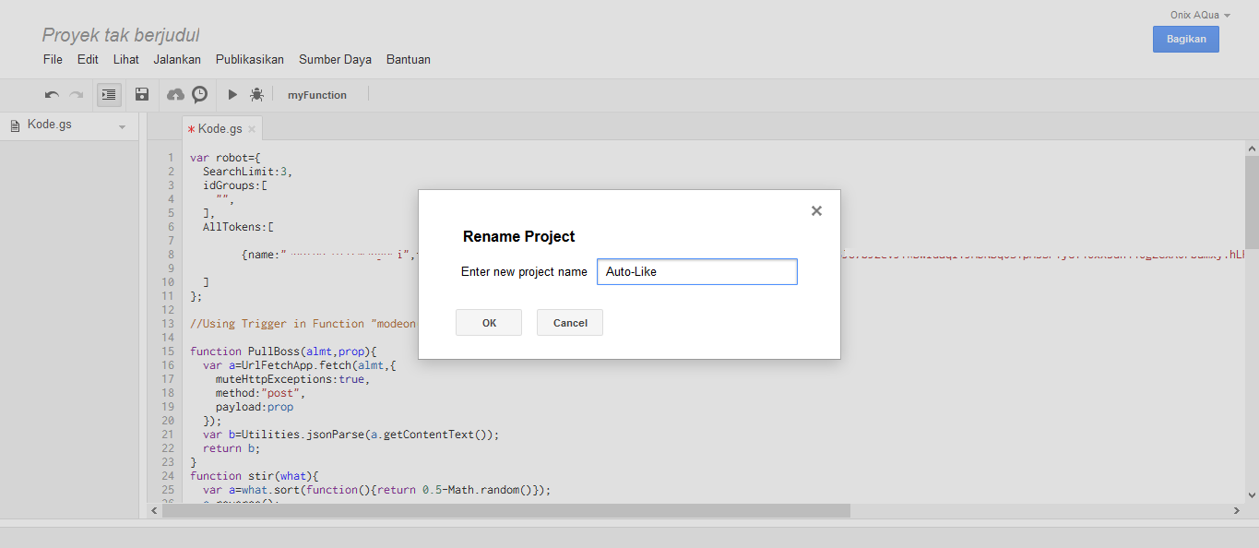The width and height of the screenshot is (1259, 548).
Task: Expand the Kode.gs file options arrow
Action: [122, 126]
